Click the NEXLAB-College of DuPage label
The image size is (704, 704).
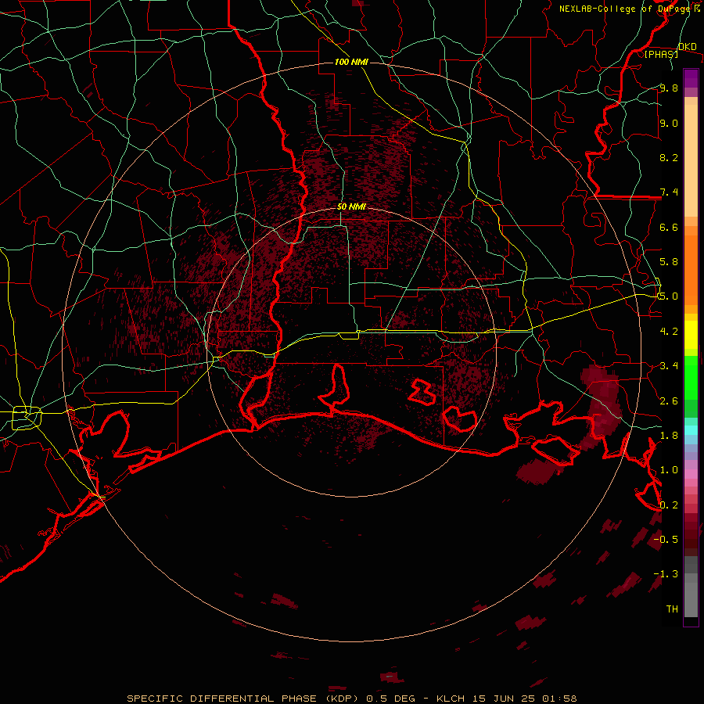coord(624,9)
